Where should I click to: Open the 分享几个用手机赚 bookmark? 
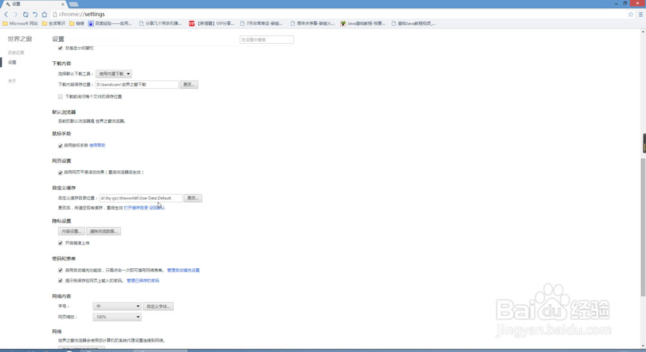(x=160, y=23)
